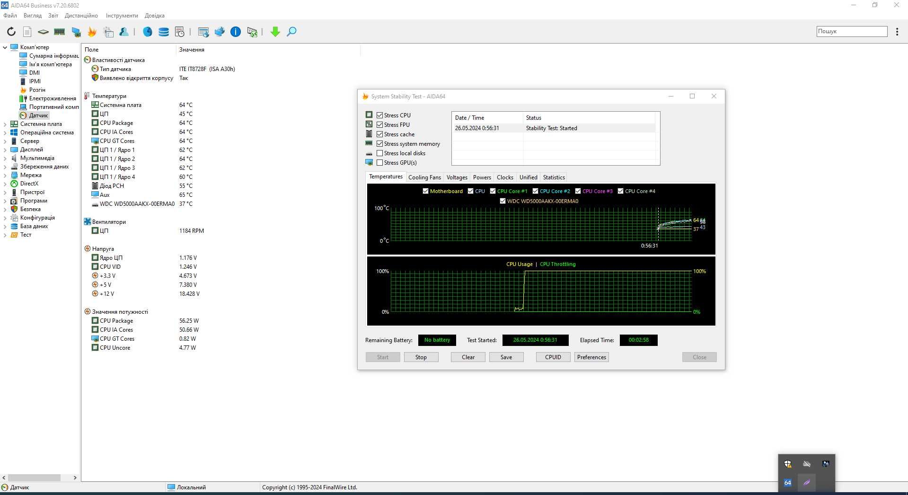Expand Операційна система tree node
Screen dimensions: 908x495
5,133
